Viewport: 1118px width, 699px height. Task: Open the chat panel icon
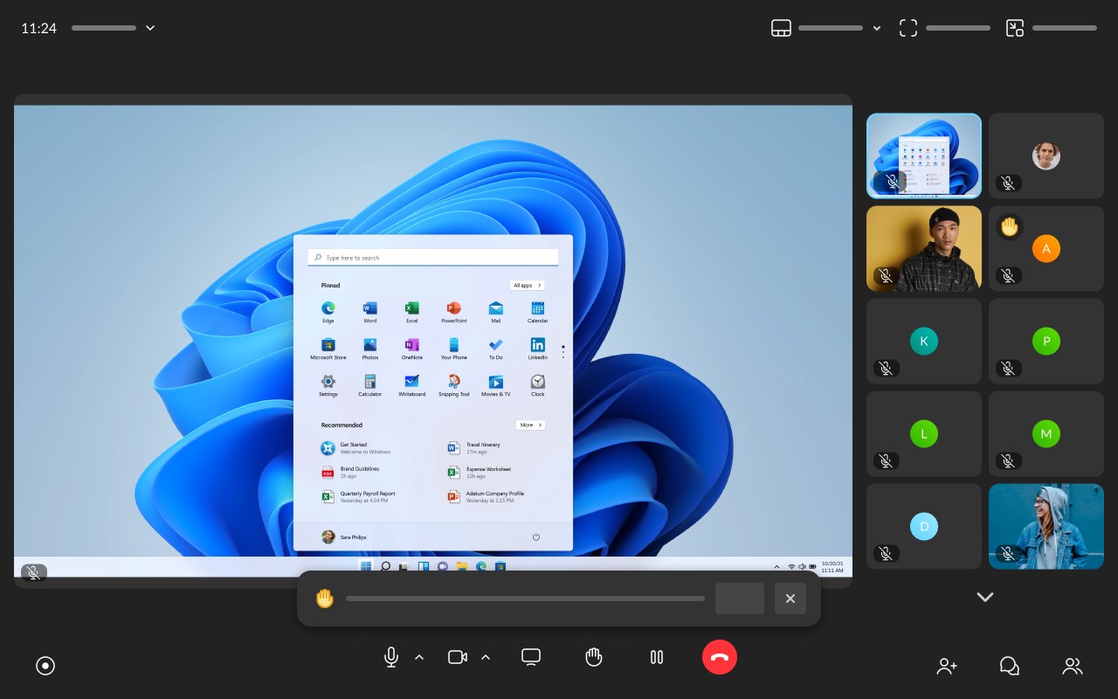tap(1010, 666)
